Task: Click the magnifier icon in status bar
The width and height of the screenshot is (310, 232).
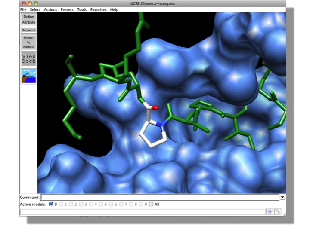Action: [278, 211]
